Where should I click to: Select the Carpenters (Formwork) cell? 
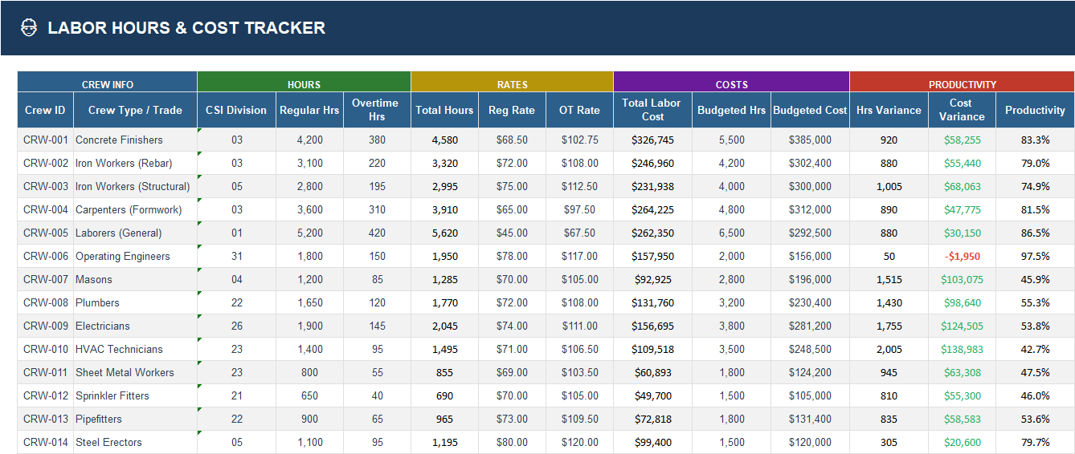[x=135, y=209]
